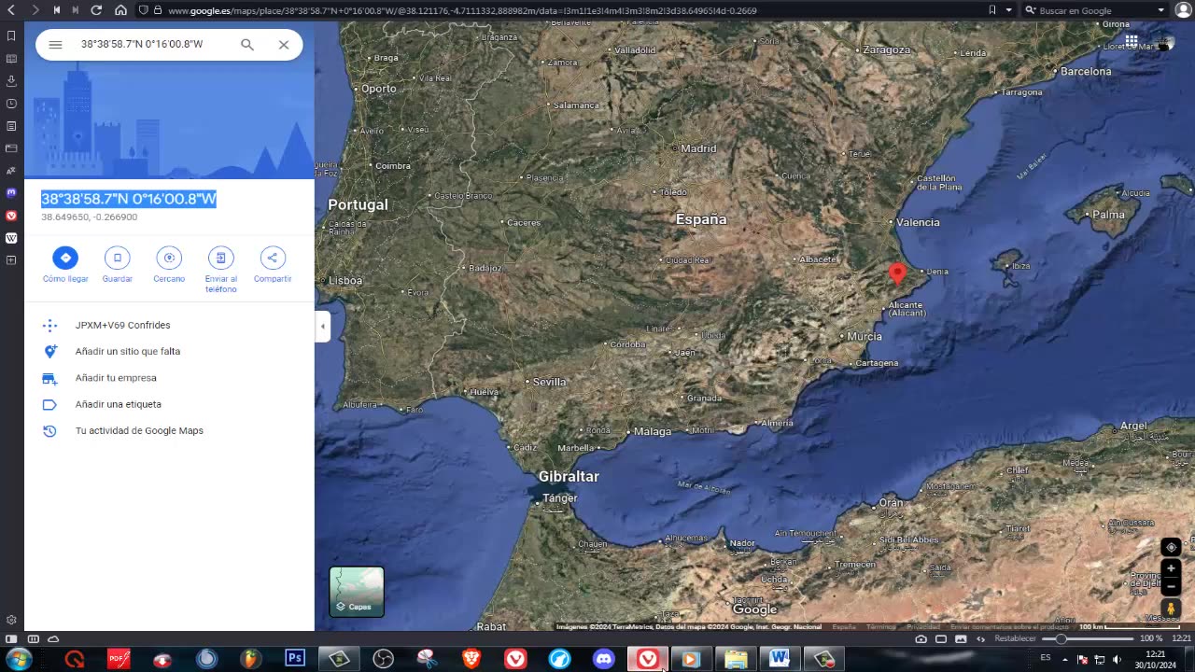Click the Madrid label on the map
1195x672 pixels.
click(x=698, y=148)
